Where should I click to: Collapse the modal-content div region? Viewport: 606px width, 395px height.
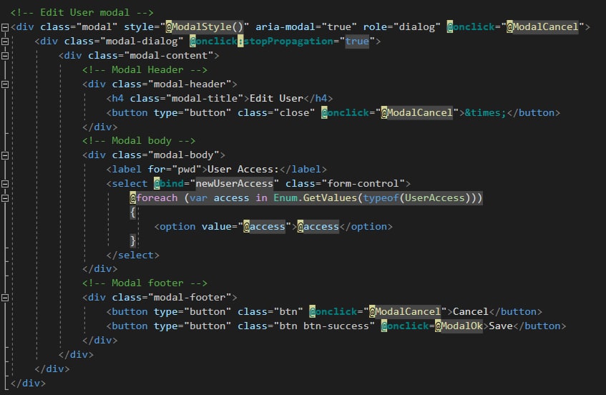coord(5,56)
